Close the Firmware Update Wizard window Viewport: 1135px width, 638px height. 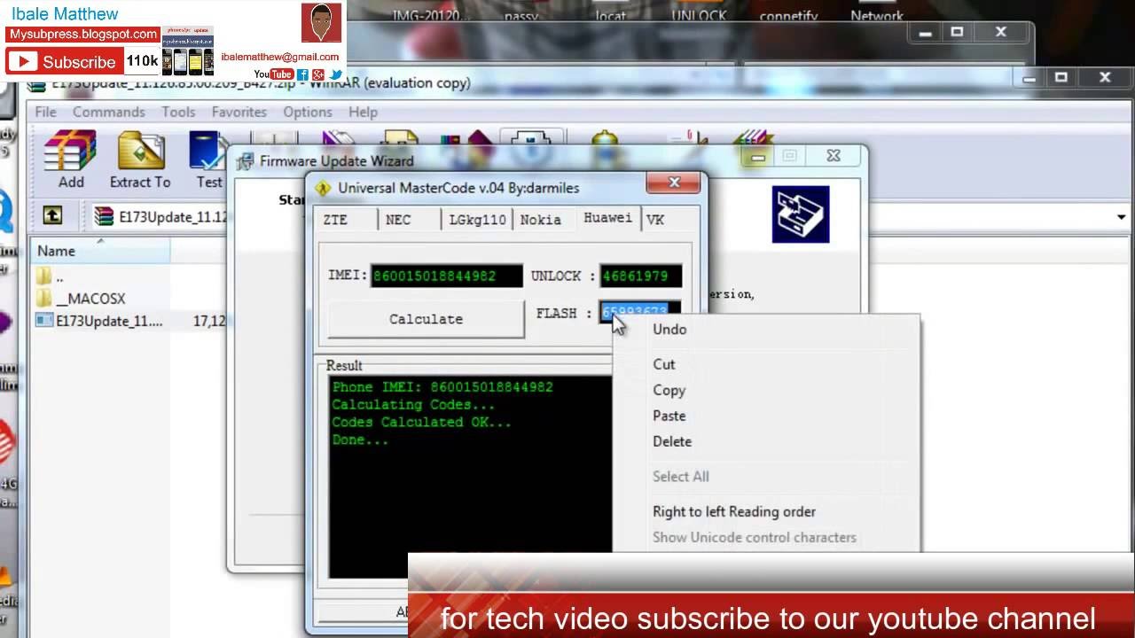point(833,156)
